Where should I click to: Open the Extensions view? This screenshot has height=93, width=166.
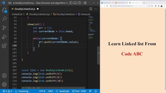(x=4, y=46)
